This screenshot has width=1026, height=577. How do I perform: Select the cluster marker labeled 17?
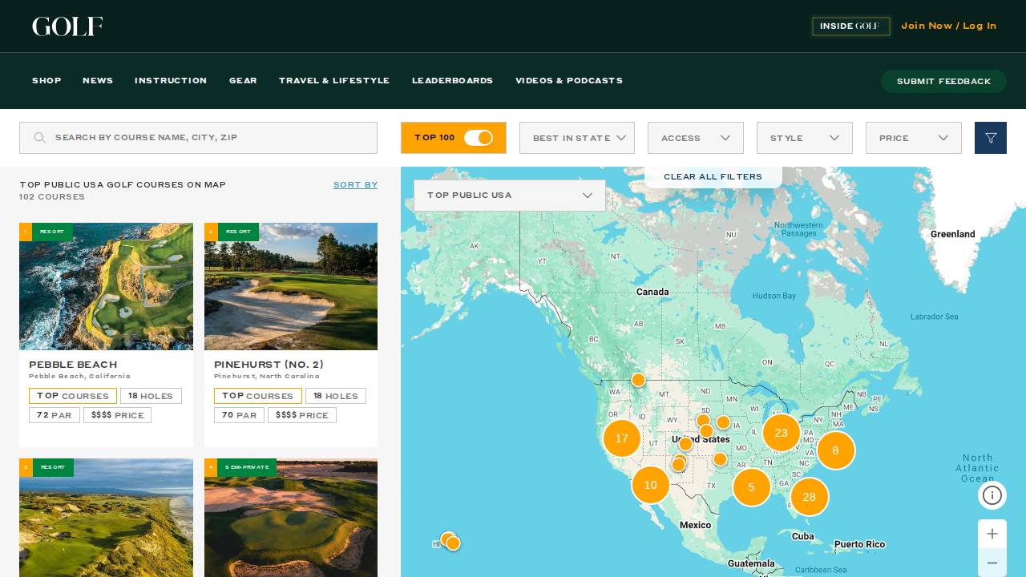click(622, 438)
